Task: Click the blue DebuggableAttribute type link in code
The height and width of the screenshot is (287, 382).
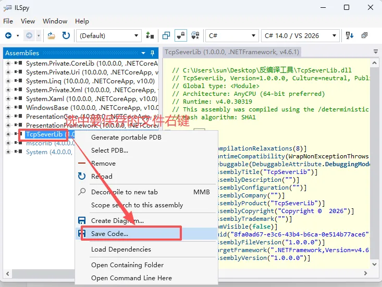Action: [x=288, y=164]
